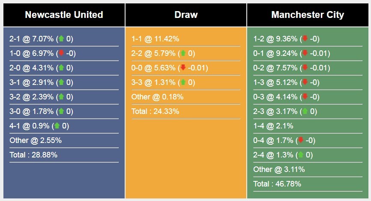
Task: Click the green arrow beside 2-4 score
Action: click(301, 155)
